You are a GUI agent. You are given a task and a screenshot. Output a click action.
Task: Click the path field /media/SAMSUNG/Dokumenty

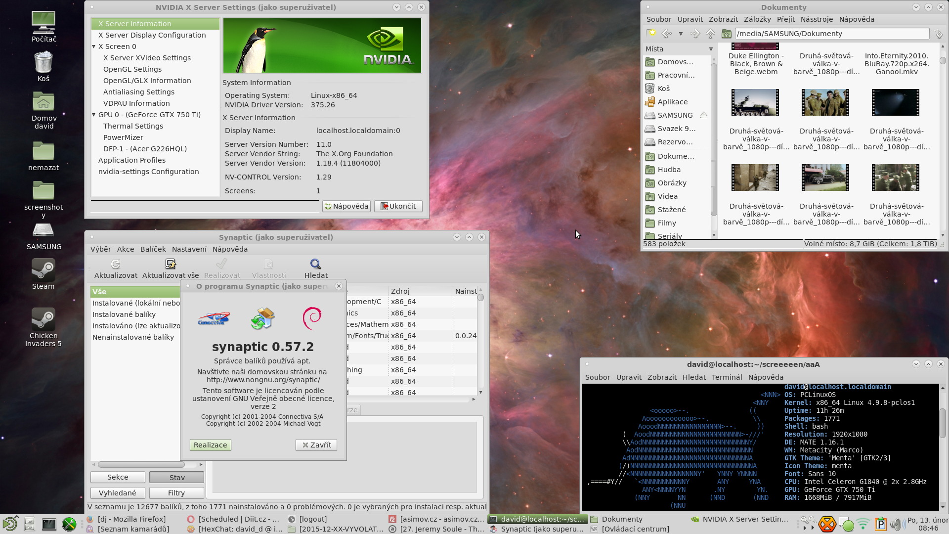[832, 34]
